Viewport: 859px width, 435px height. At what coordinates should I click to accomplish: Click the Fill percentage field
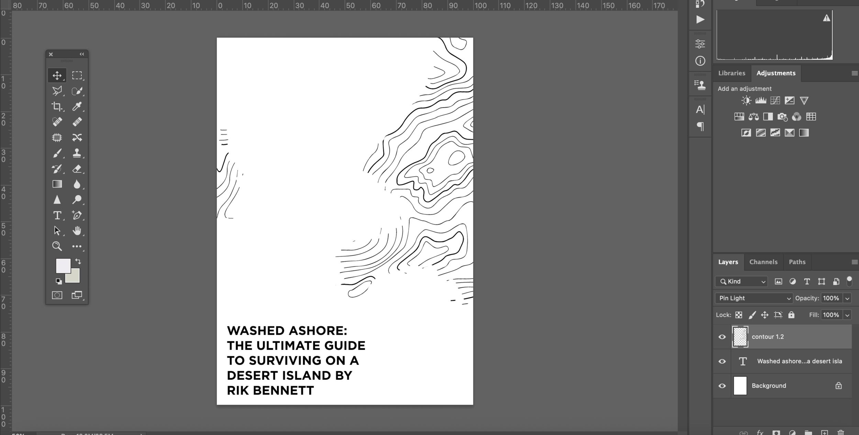pyautogui.click(x=831, y=315)
